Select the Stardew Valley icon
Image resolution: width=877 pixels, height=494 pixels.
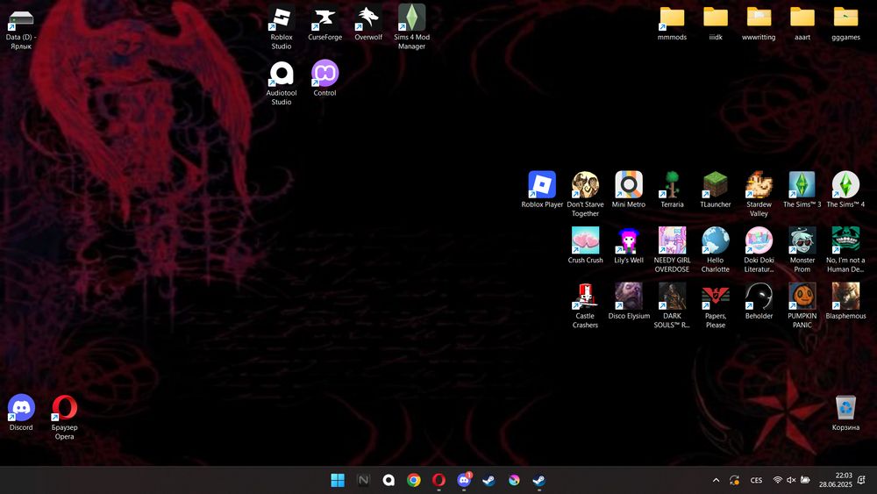coord(759,196)
